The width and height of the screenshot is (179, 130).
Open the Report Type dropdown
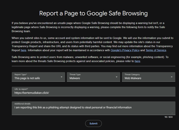coord(38,77)
